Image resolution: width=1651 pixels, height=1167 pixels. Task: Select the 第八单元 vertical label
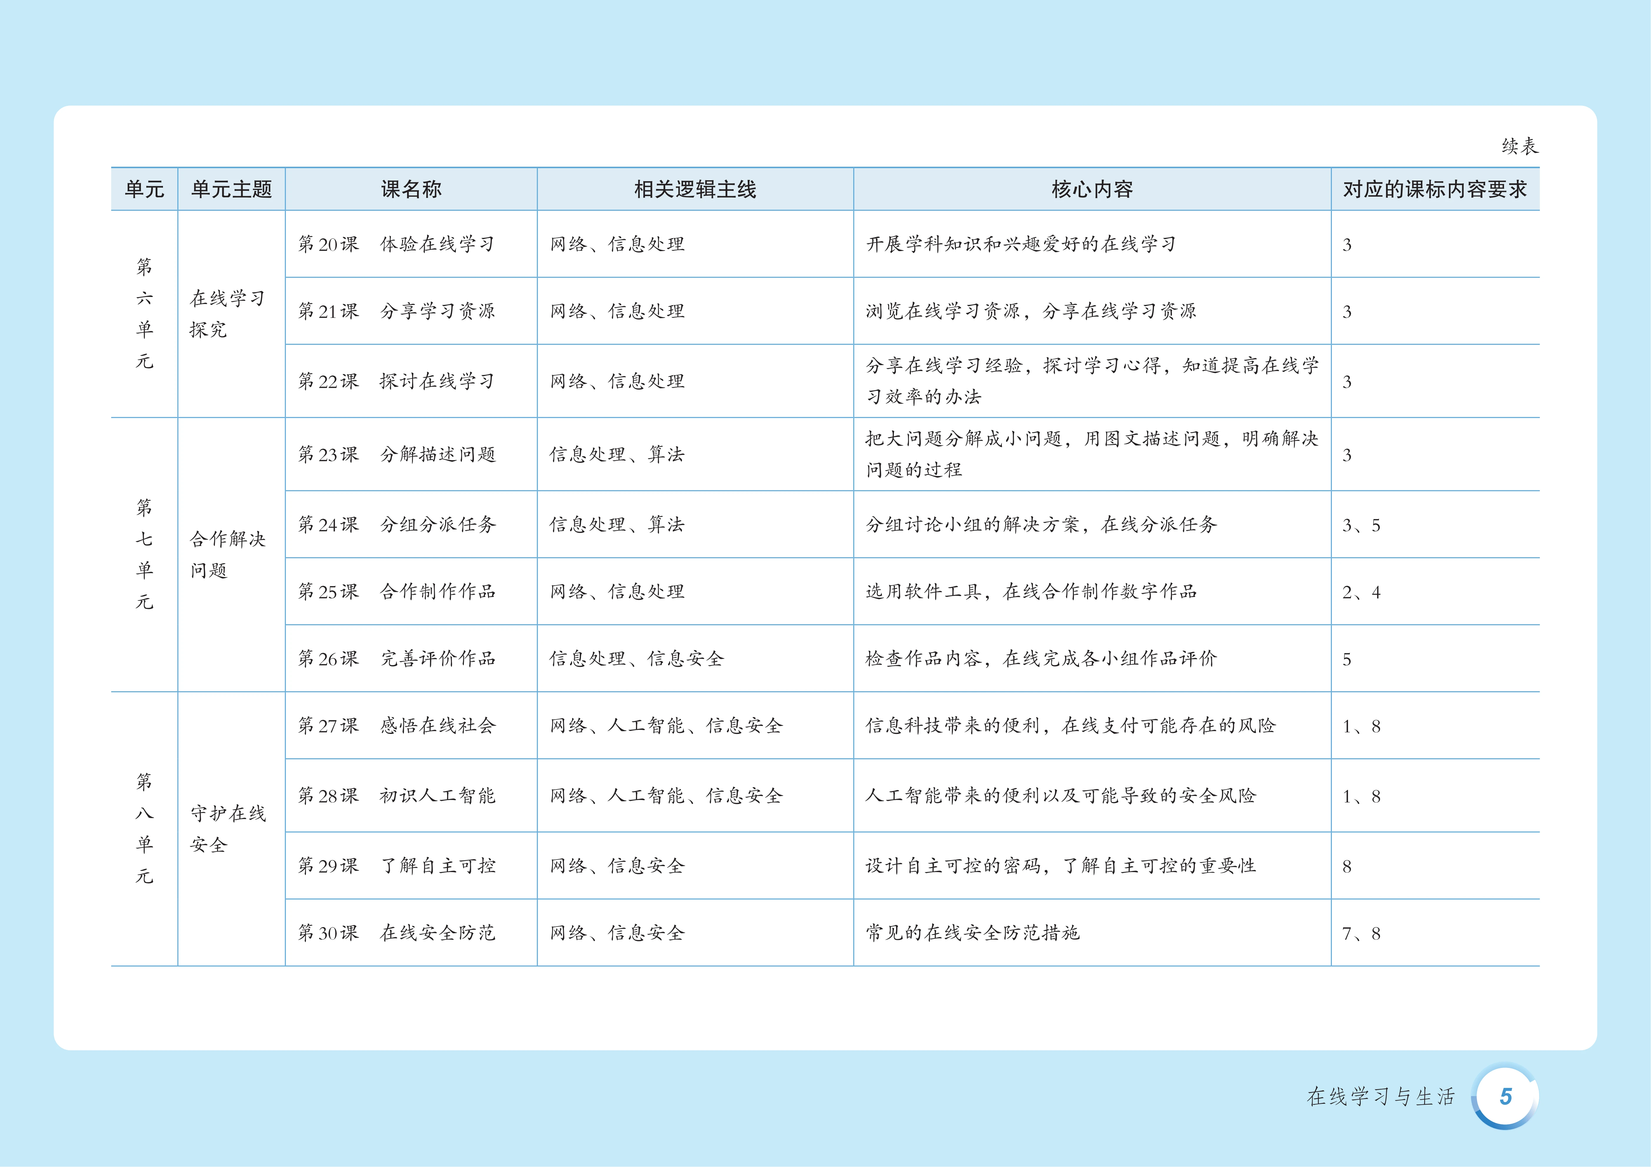click(x=144, y=829)
